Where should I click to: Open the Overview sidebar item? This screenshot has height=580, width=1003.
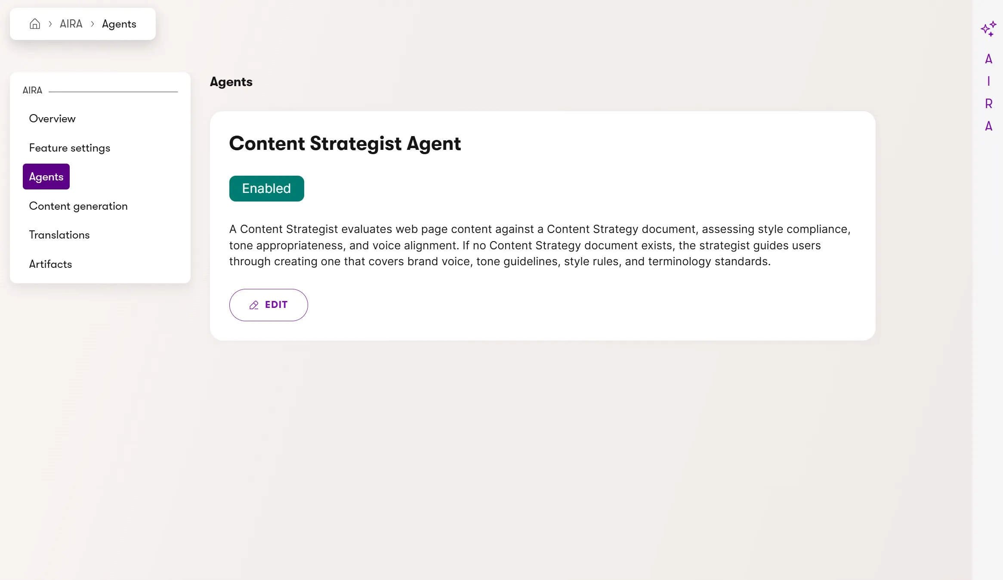coord(52,119)
